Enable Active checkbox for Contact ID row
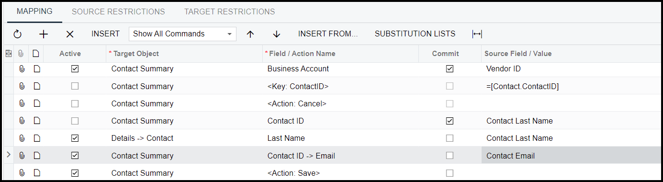The width and height of the screenshot is (663, 182). (x=75, y=121)
